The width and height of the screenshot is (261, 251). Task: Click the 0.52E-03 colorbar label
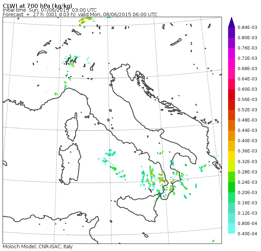247,110
